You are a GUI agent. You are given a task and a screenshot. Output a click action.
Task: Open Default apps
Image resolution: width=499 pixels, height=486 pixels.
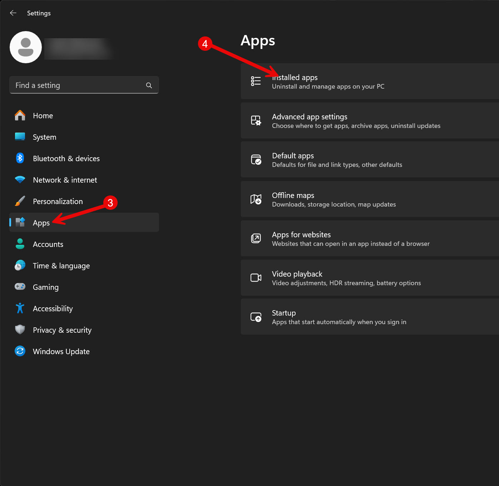[370, 159]
